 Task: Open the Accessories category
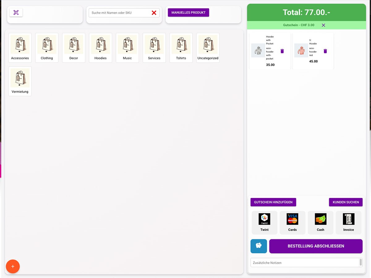coord(20,48)
